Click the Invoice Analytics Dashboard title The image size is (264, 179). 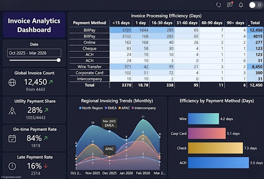[34, 25]
